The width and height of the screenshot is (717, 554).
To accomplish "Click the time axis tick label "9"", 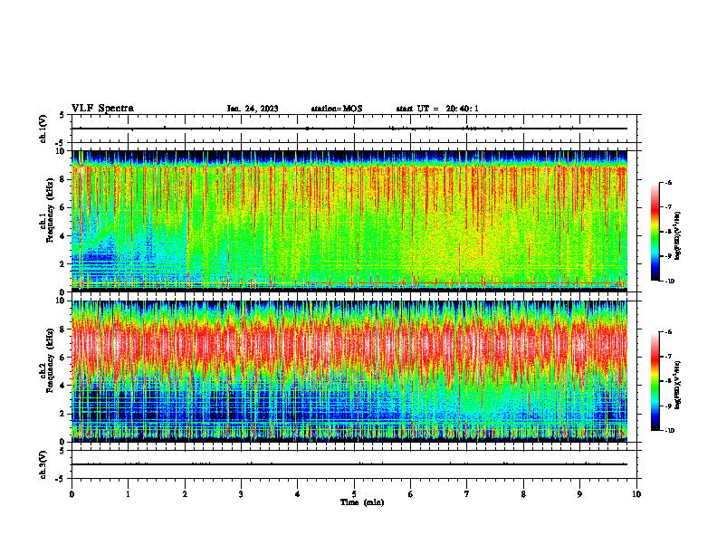I will coord(579,494).
